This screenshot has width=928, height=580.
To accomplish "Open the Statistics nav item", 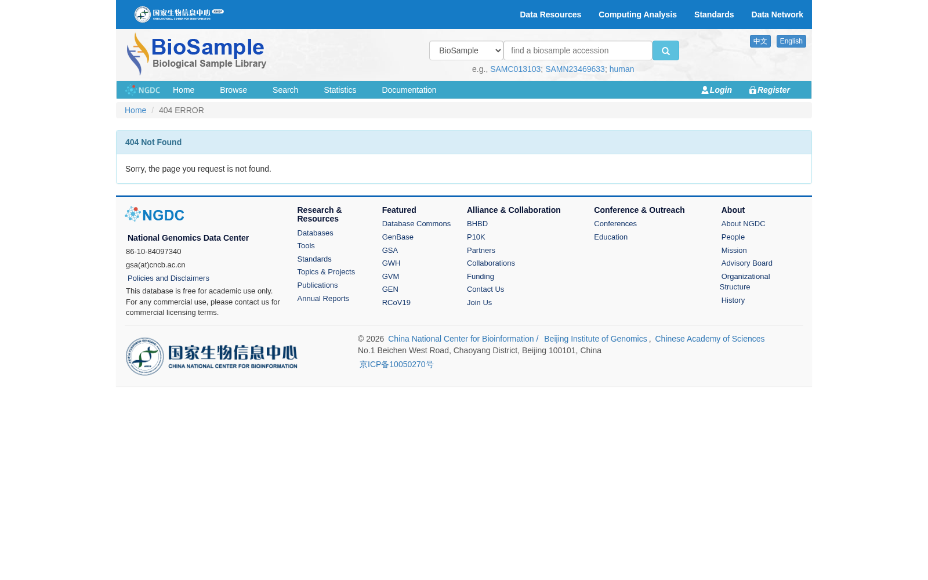I will (x=340, y=90).
